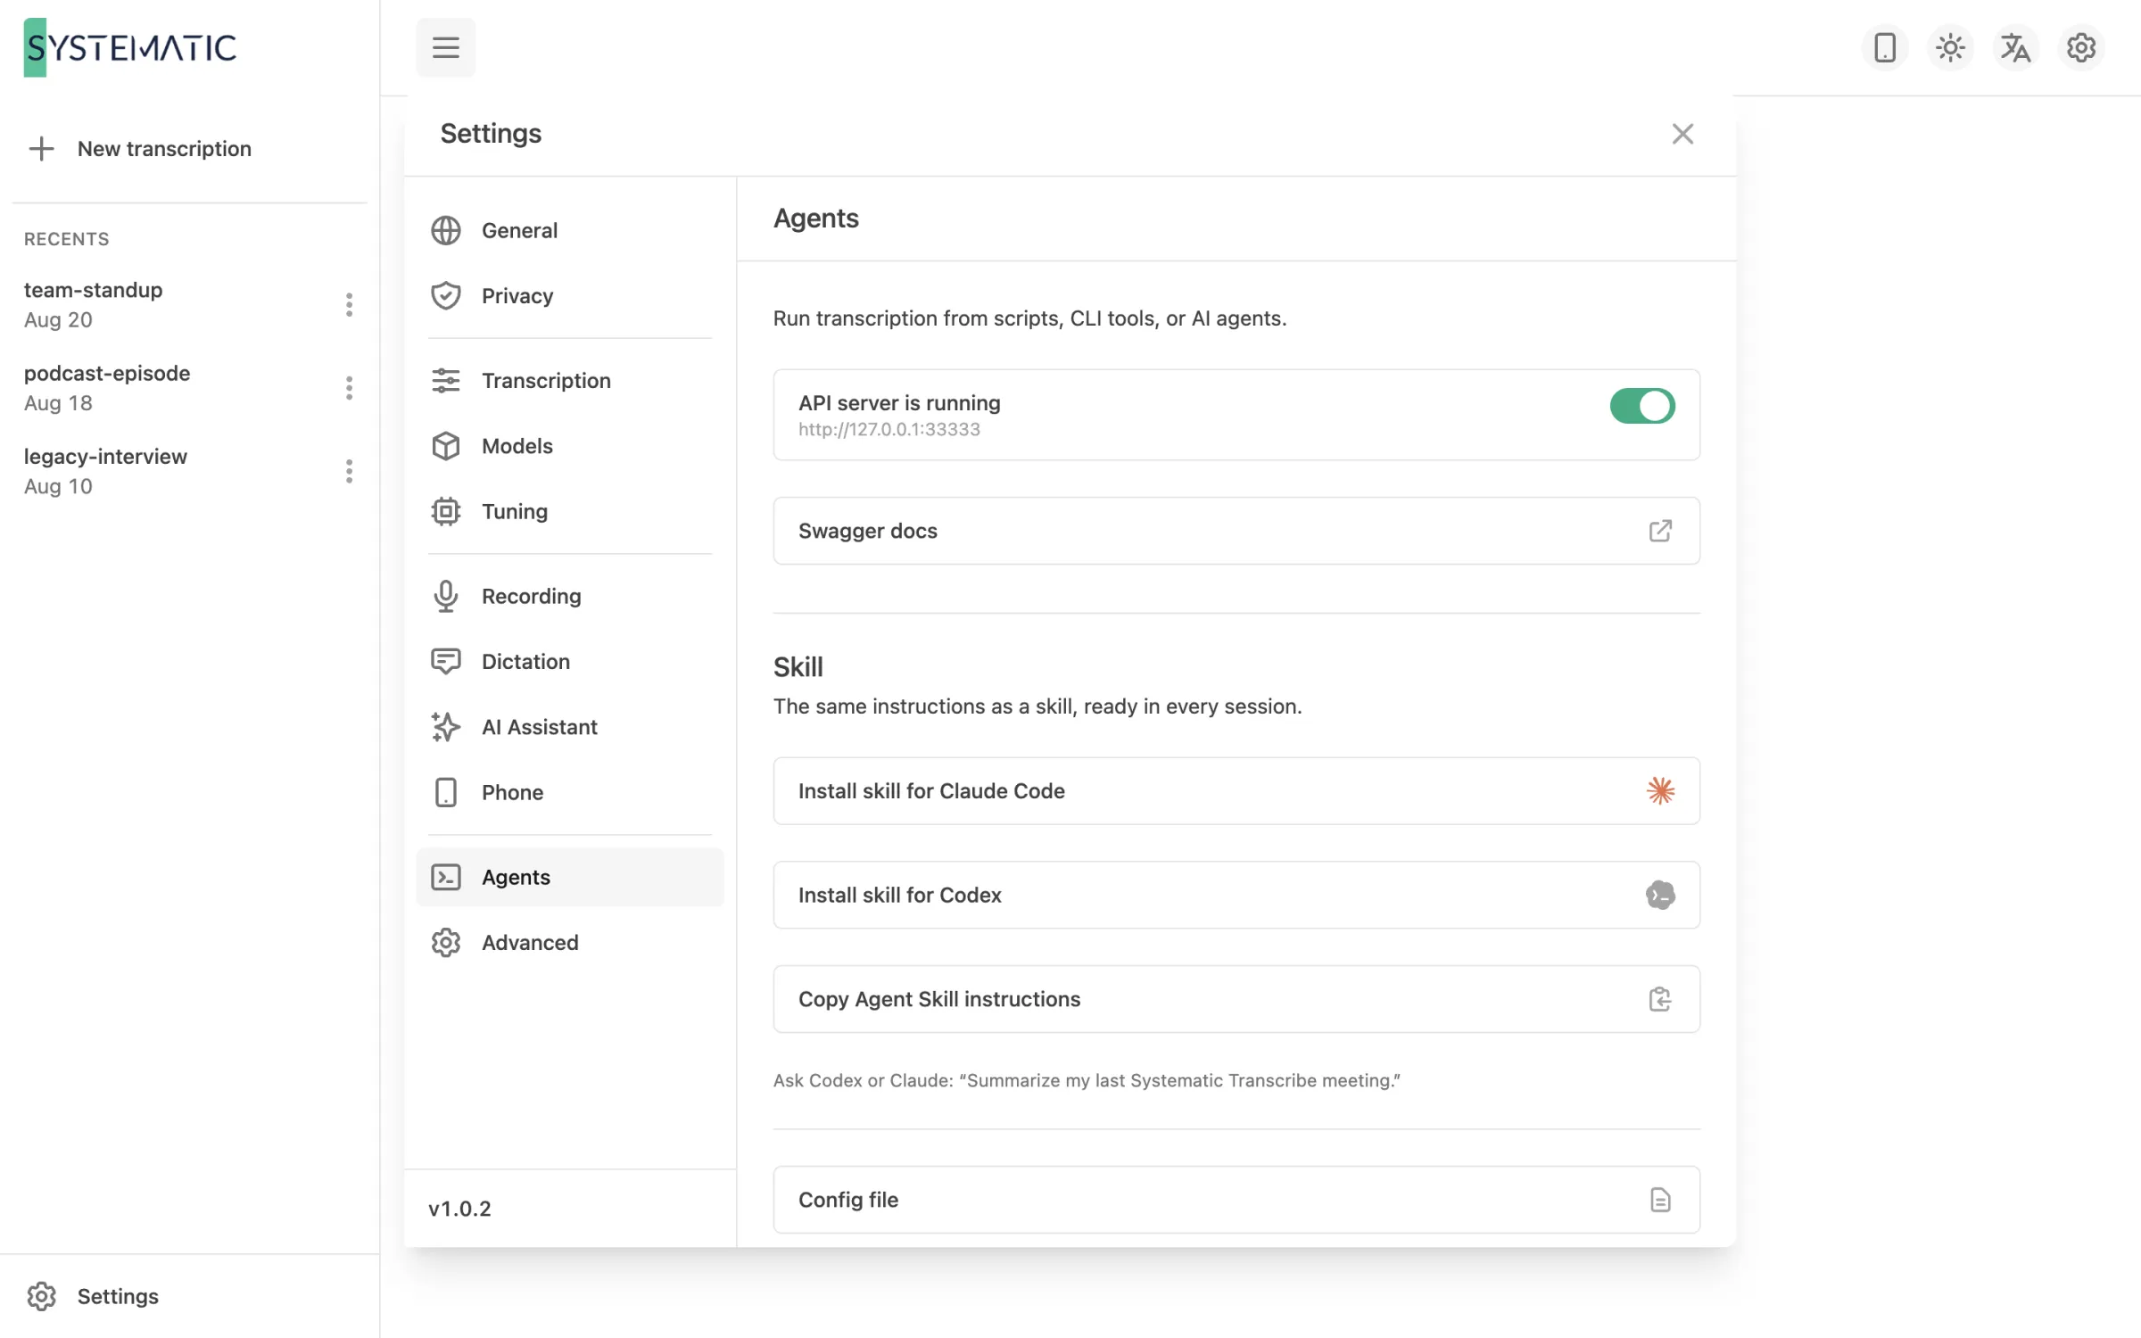This screenshot has width=2141, height=1338.
Task: Switch theme with the sun icon
Action: (x=1950, y=47)
